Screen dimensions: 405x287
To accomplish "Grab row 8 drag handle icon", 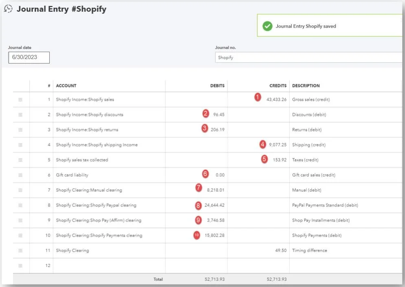I will (x=20, y=205).
